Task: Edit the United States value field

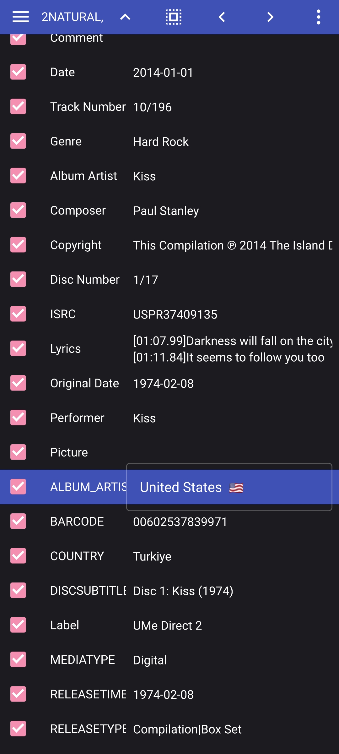Action: coord(229,487)
